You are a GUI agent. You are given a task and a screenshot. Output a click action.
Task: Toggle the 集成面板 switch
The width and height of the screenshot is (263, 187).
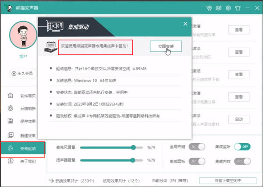click(x=197, y=161)
